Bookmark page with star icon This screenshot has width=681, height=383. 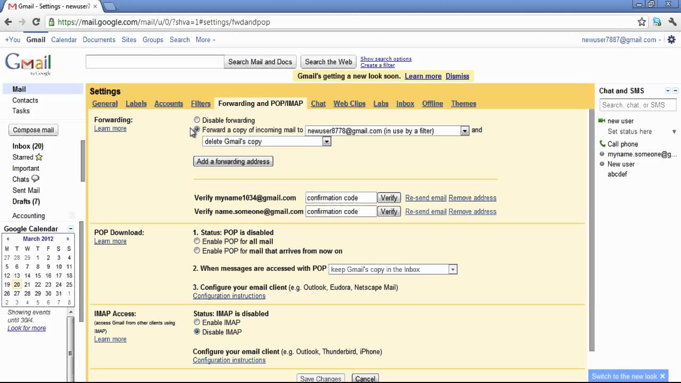point(642,22)
